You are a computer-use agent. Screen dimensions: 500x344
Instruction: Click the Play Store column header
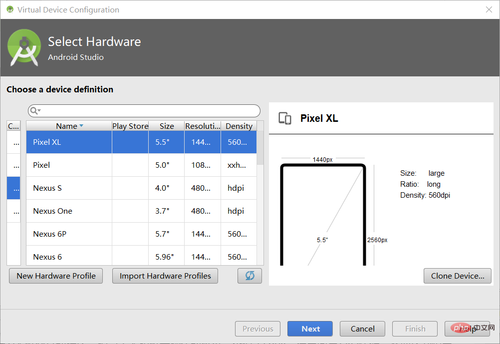[x=130, y=126]
